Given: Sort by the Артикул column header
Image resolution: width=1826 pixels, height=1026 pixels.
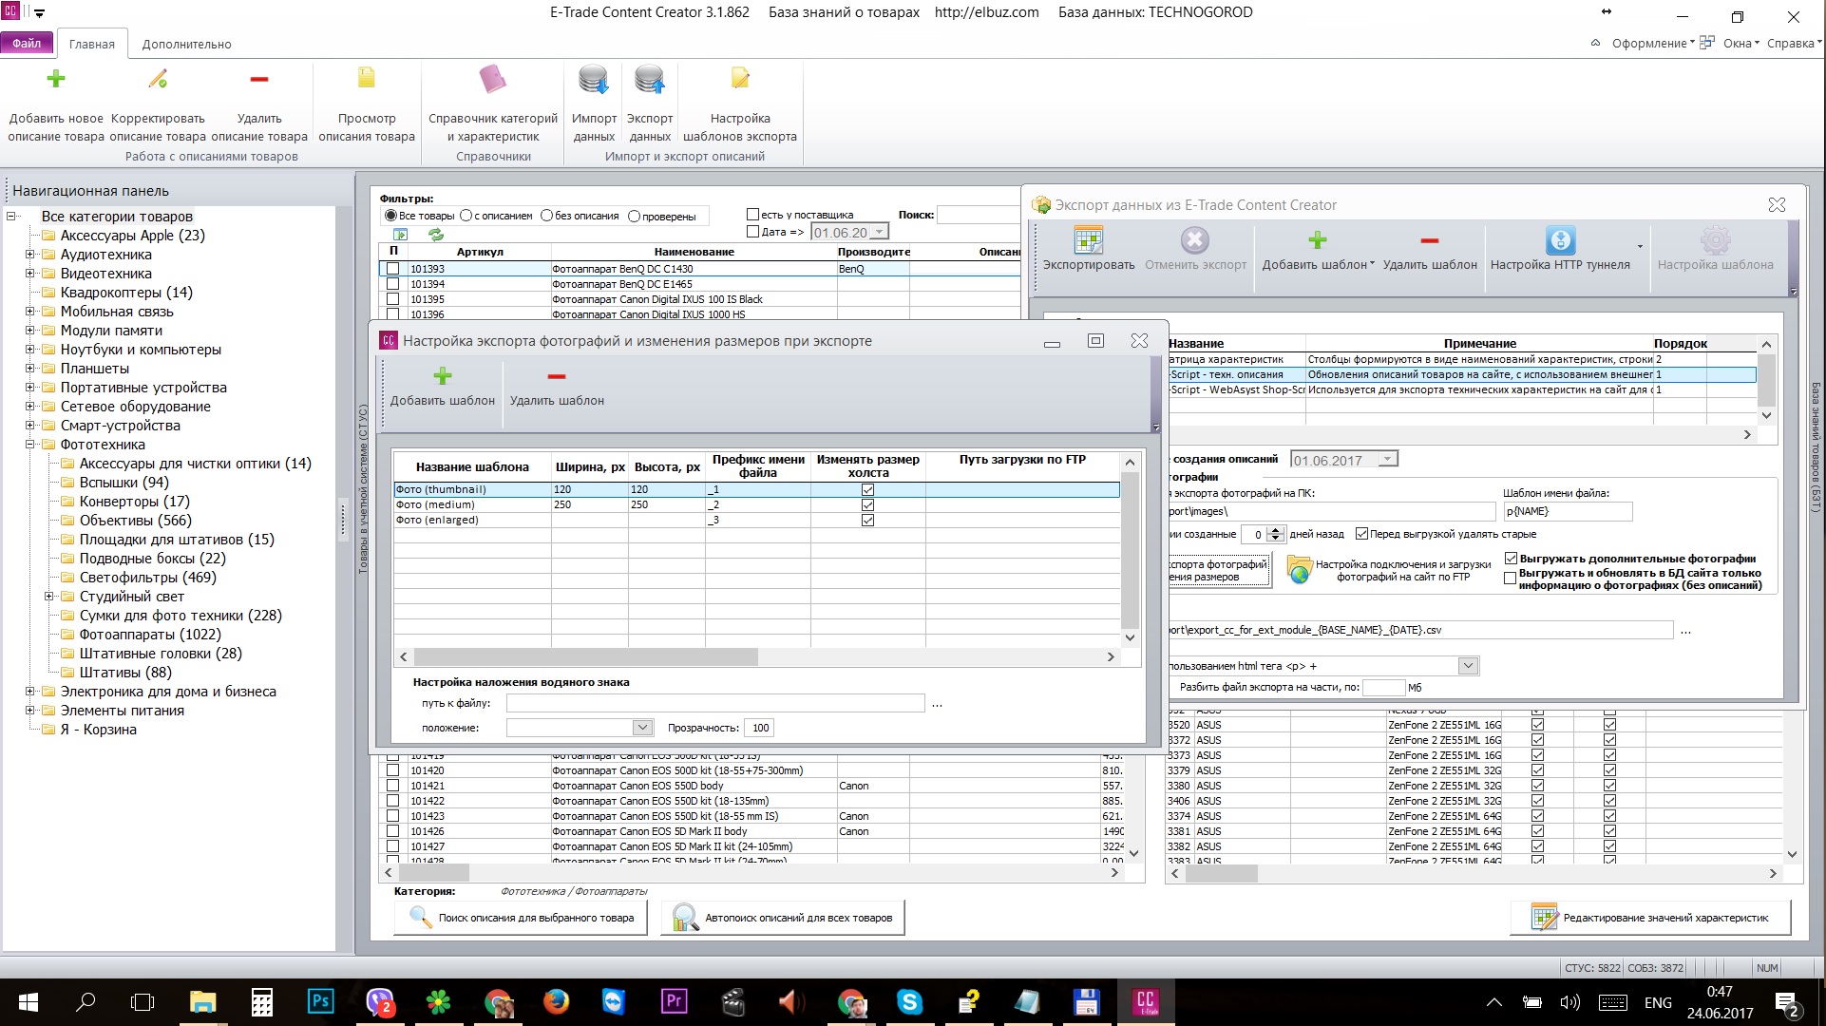Looking at the screenshot, I should point(480,252).
